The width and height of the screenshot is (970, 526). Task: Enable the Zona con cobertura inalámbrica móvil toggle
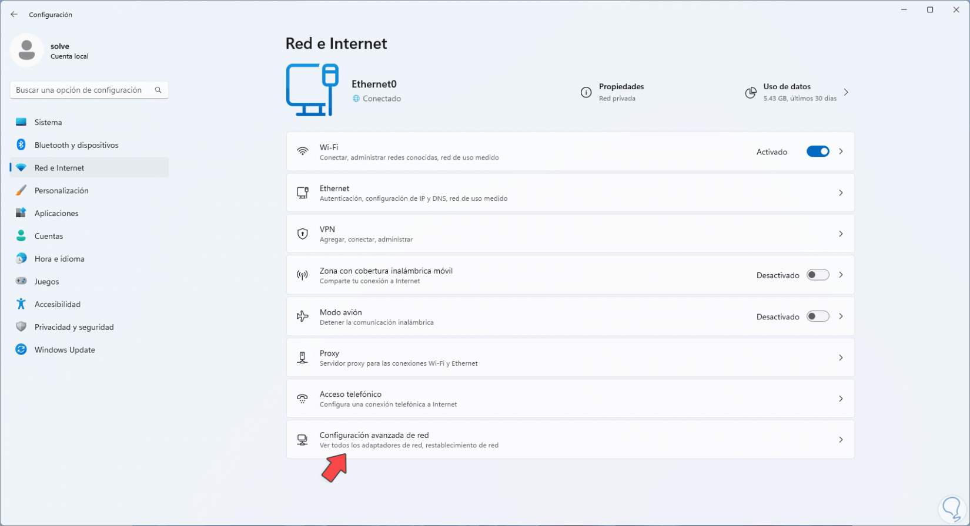pyautogui.click(x=818, y=275)
